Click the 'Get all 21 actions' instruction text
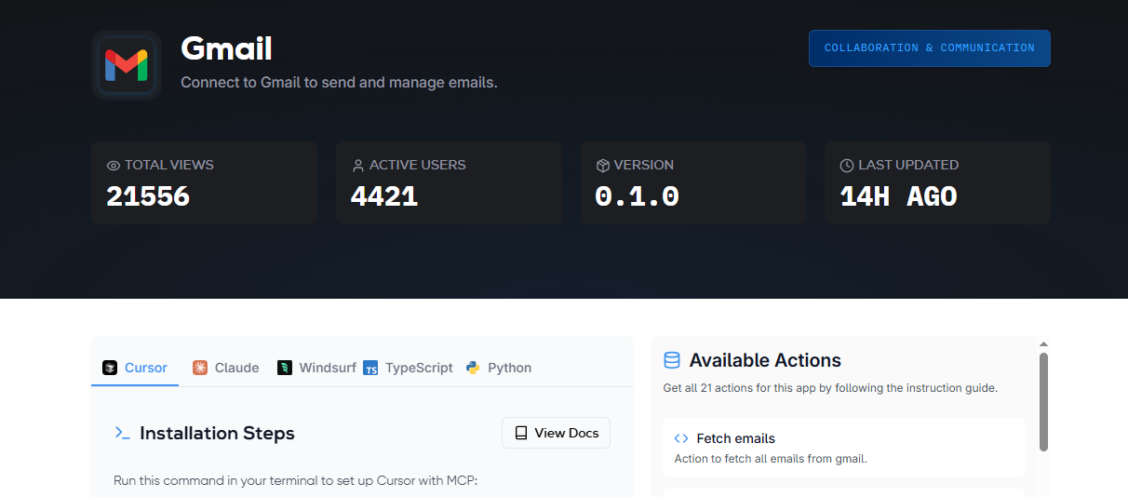The width and height of the screenshot is (1128, 497). (830, 388)
